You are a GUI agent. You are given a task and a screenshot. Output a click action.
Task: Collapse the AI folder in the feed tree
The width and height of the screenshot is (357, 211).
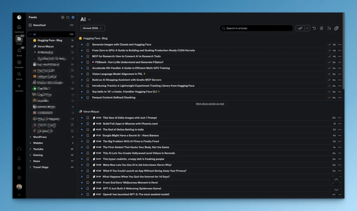(x=30, y=34)
